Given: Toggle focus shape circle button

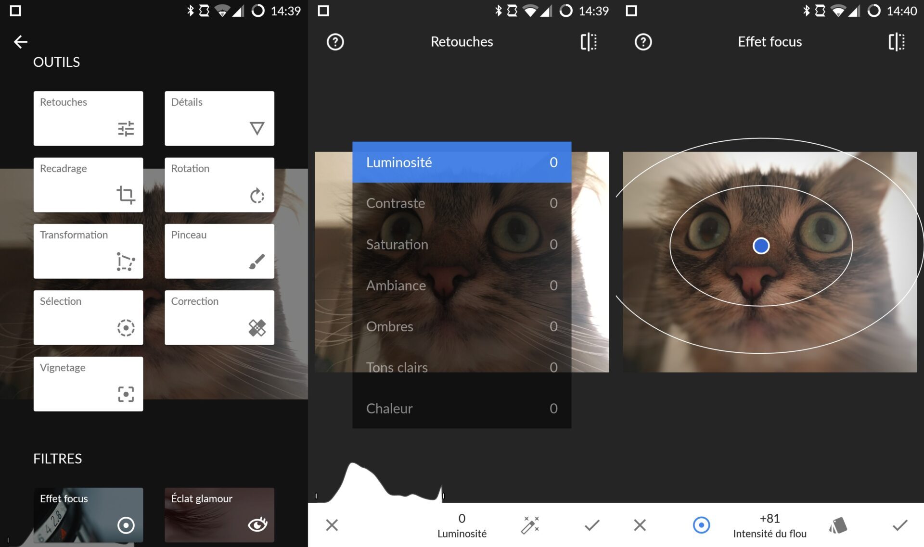Looking at the screenshot, I should pos(701,525).
